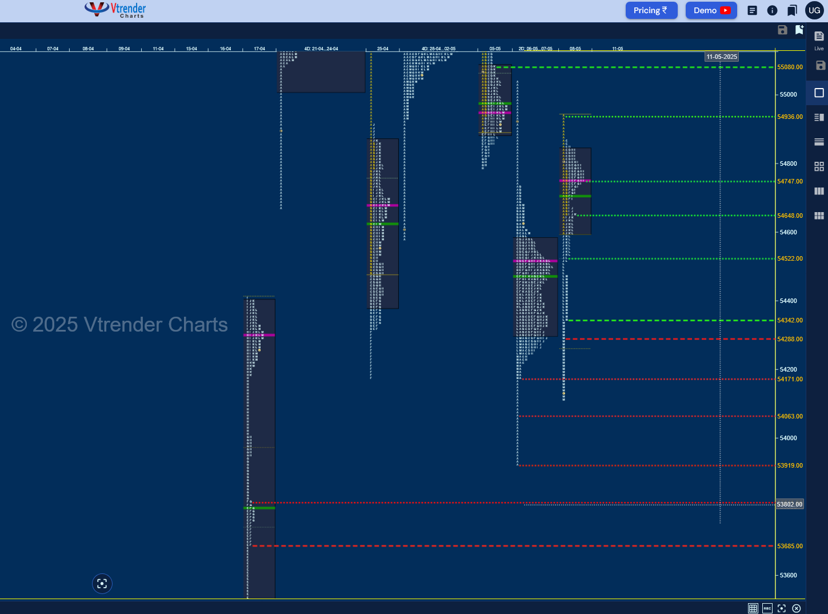Expand the horizontal-bars layout option

pos(819,142)
